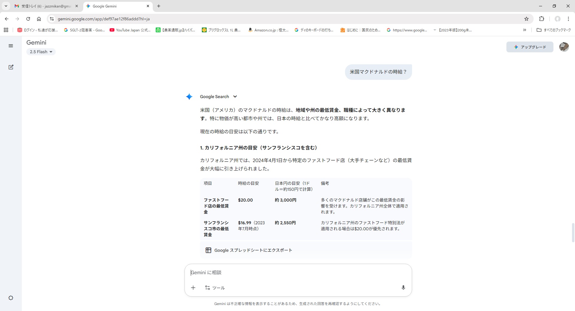
Task: Click the microphone voice input icon
Action: pyautogui.click(x=403, y=287)
